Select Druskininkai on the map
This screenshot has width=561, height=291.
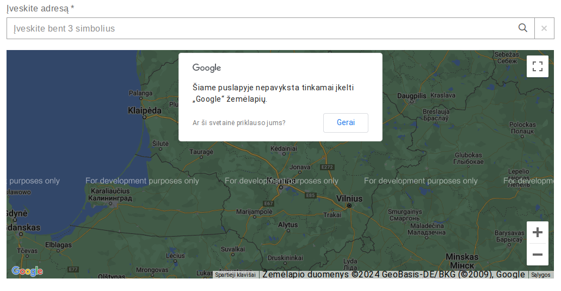pos(285,257)
